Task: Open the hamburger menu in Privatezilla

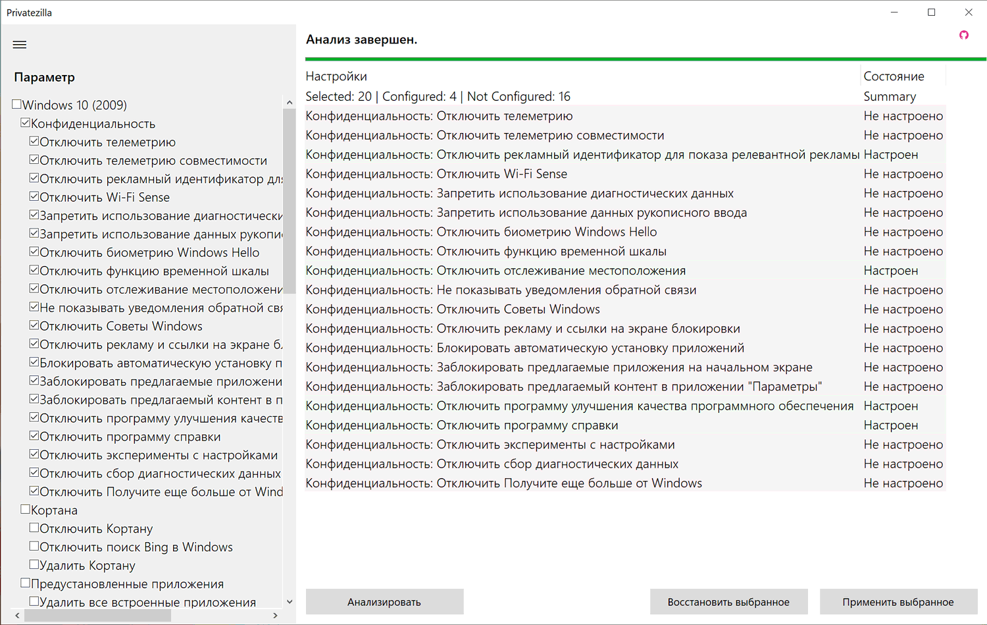Action: pyautogui.click(x=19, y=44)
